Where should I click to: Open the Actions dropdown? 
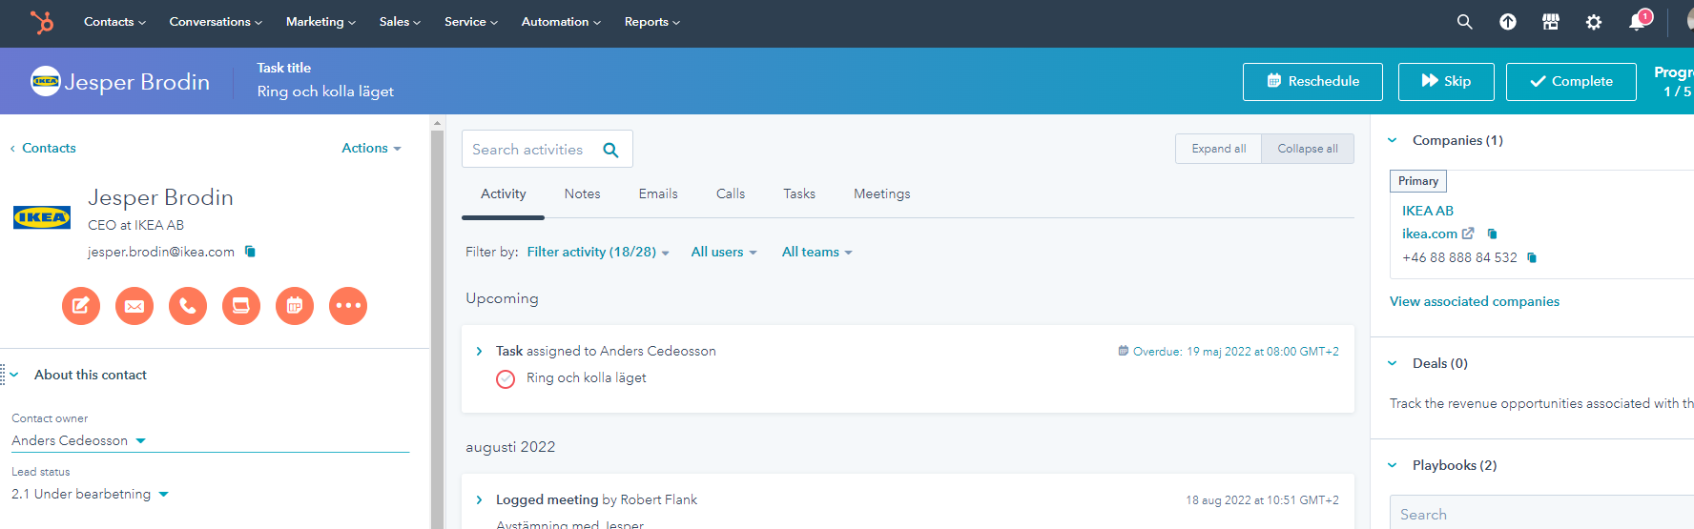tap(371, 149)
